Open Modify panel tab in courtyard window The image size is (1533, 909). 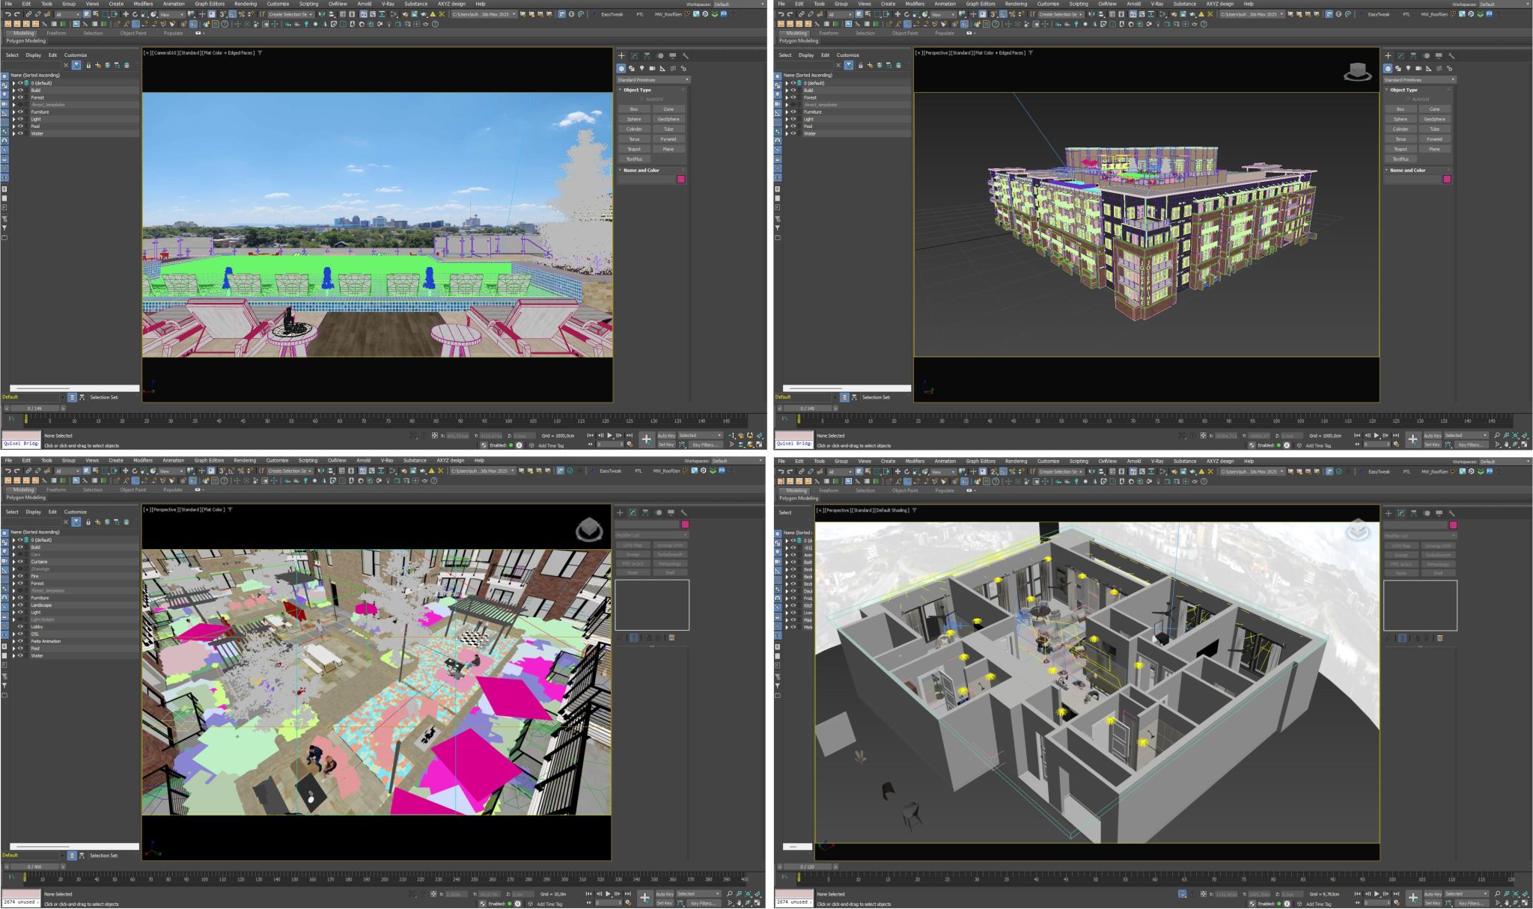pos(633,512)
